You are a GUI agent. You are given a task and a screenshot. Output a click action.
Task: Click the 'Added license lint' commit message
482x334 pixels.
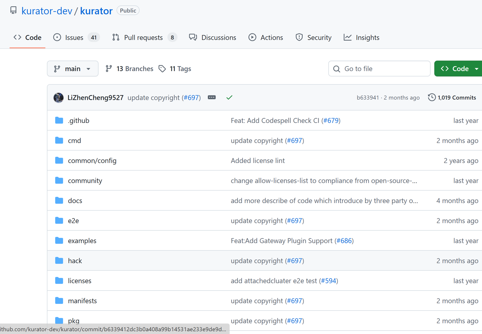coord(258,160)
